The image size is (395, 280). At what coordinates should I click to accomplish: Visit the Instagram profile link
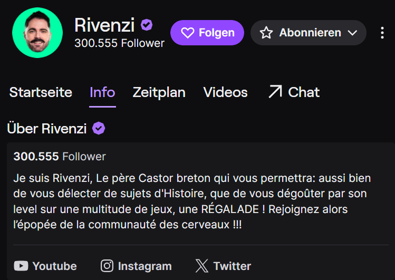(144, 266)
